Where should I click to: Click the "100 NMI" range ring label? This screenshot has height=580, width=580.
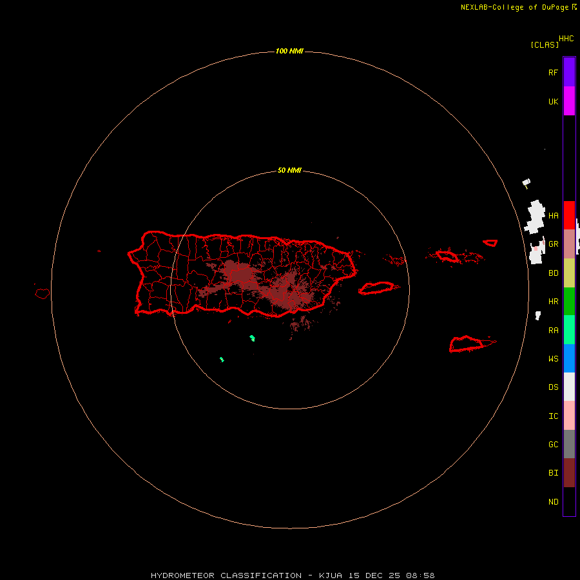[x=289, y=51]
